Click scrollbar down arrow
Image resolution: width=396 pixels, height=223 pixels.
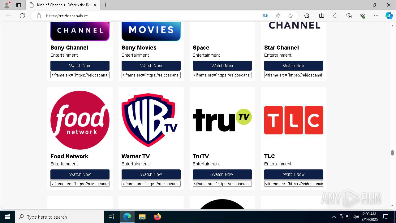tap(392, 205)
